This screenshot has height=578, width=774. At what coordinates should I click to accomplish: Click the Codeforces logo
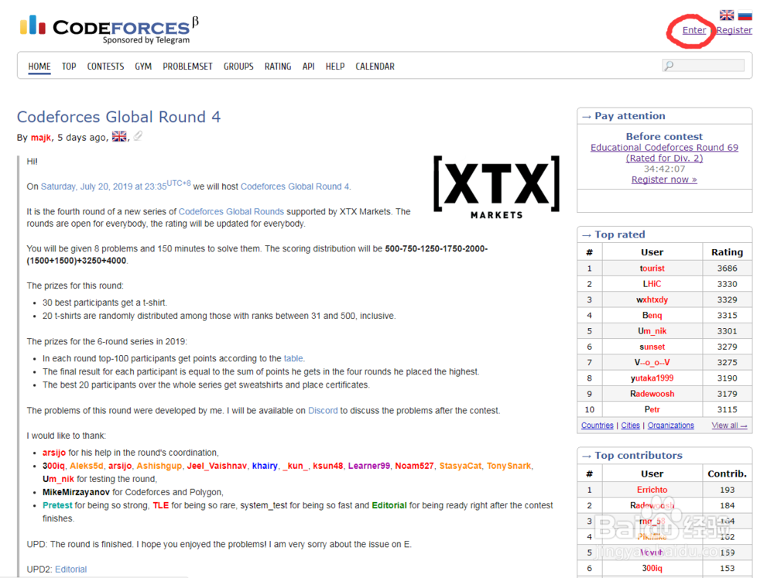pyautogui.click(x=109, y=29)
